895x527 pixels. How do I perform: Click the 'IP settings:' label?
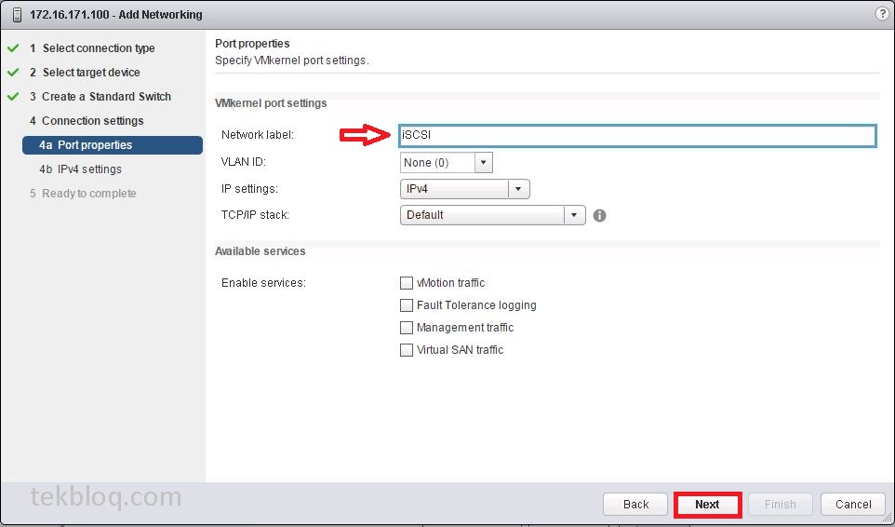click(x=249, y=189)
